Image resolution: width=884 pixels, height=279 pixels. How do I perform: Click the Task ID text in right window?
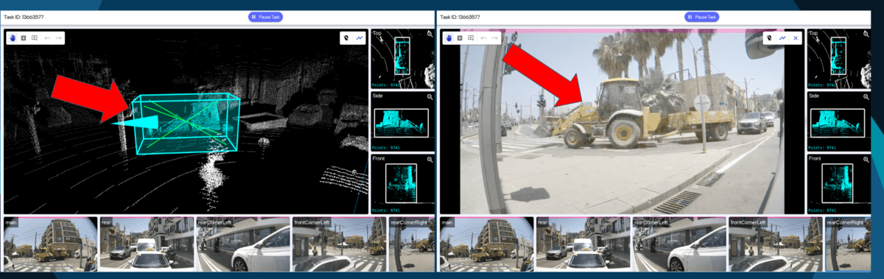click(x=460, y=16)
